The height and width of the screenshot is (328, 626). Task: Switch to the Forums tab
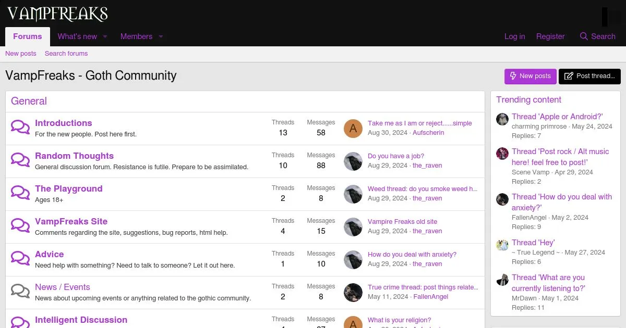28,36
